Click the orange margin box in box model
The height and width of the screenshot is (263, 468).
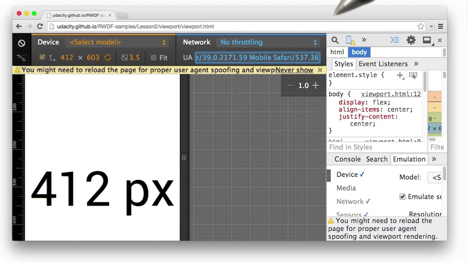[x=435, y=97]
